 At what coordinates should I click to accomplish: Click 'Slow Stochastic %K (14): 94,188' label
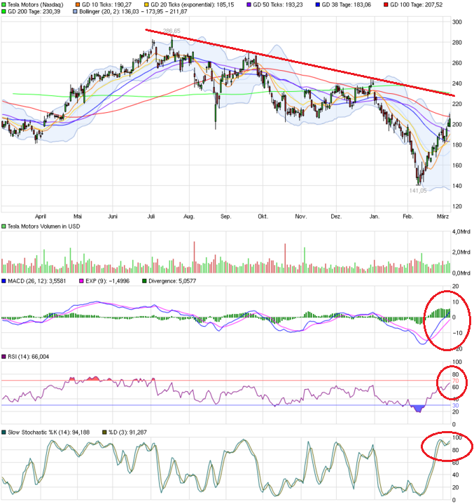coord(48,433)
